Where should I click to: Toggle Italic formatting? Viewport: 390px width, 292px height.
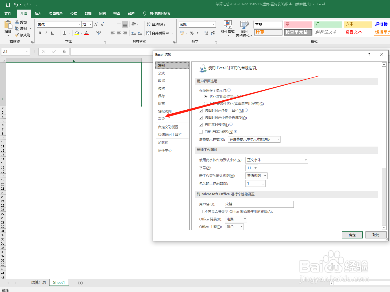(x=46, y=33)
